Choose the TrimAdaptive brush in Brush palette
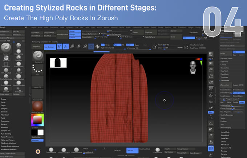 click(x=6, y=83)
